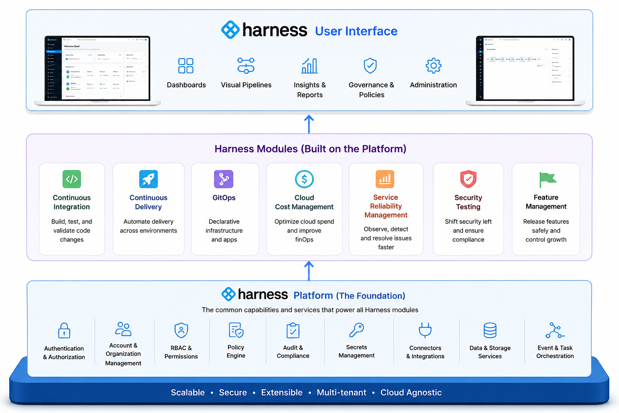The image size is (619, 413).
Task: Click the 'Service Reliability Management' card title
Action: point(386,206)
